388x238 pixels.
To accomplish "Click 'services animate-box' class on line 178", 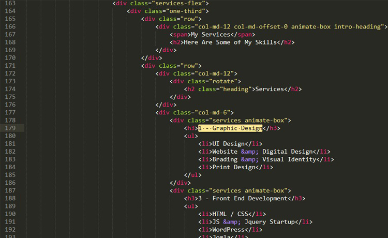I will [248, 121].
